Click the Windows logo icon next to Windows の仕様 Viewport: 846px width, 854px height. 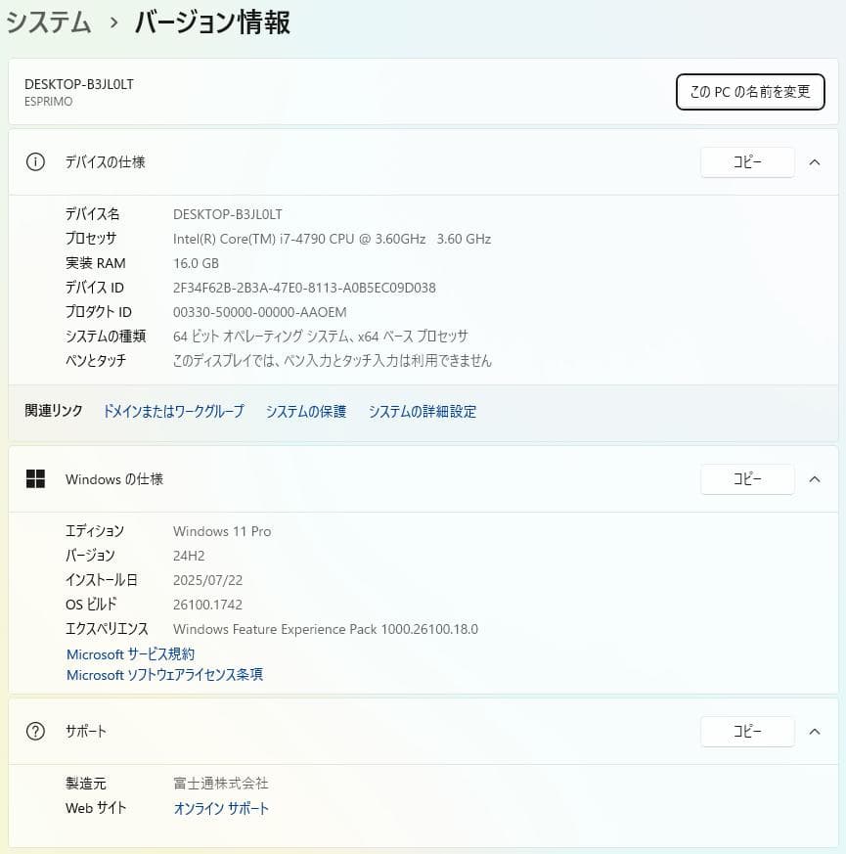coord(36,479)
